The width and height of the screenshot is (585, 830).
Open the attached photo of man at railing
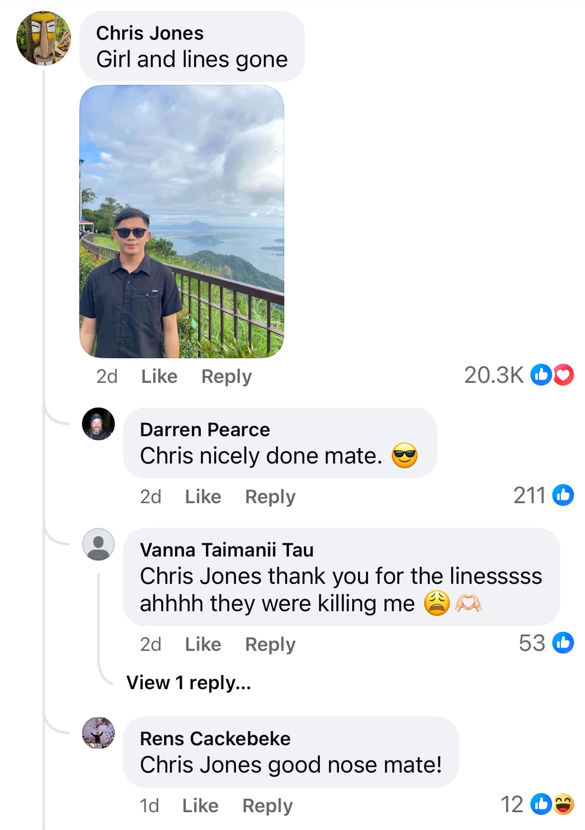182,222
